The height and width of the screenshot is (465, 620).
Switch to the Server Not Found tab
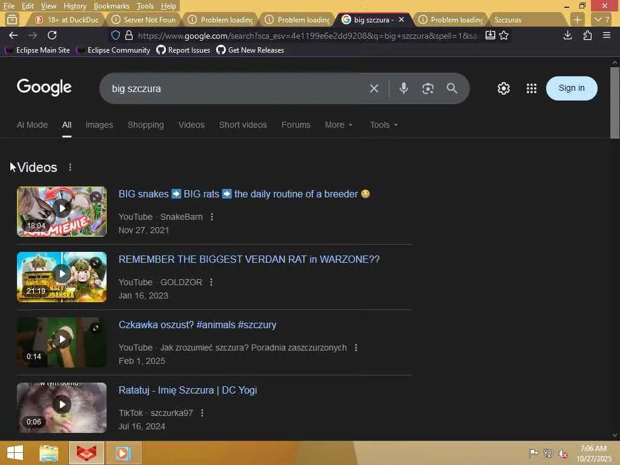[x=144, y=19]
